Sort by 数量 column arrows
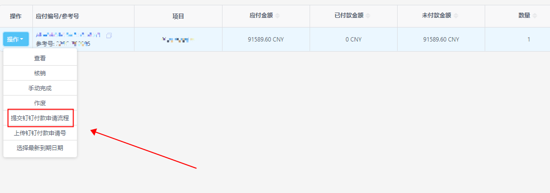This screenshot has width=550, height=193. [x=535, y=16]
